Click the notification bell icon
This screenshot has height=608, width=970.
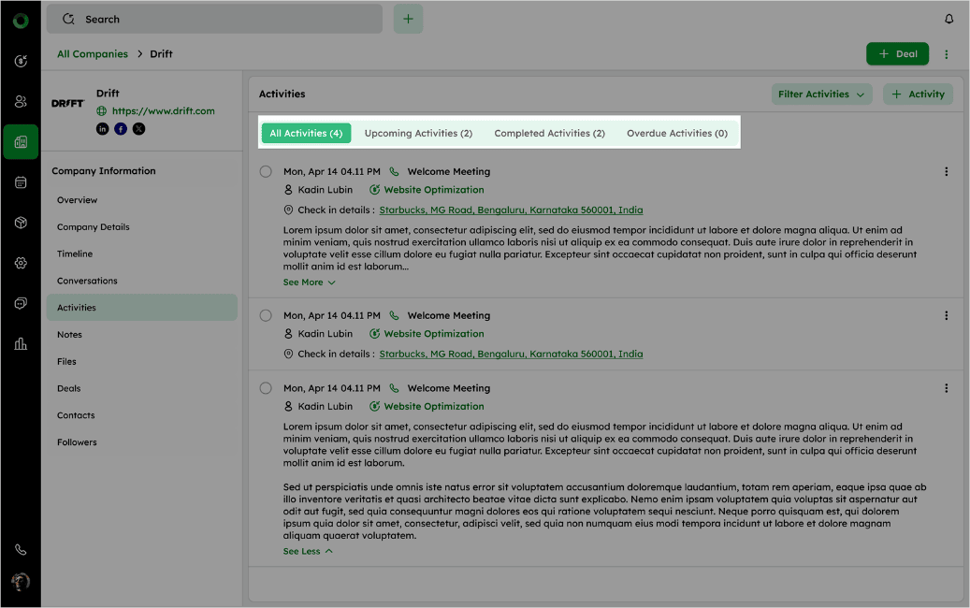[949, 19]
